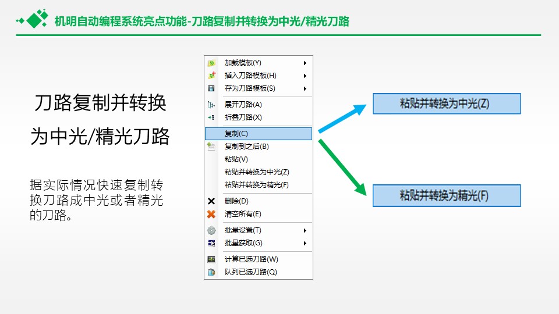Choose 粘贴(V) from the context menu
Image resolution: width=559 pixels, height=314 pixels.
[259, 159]
